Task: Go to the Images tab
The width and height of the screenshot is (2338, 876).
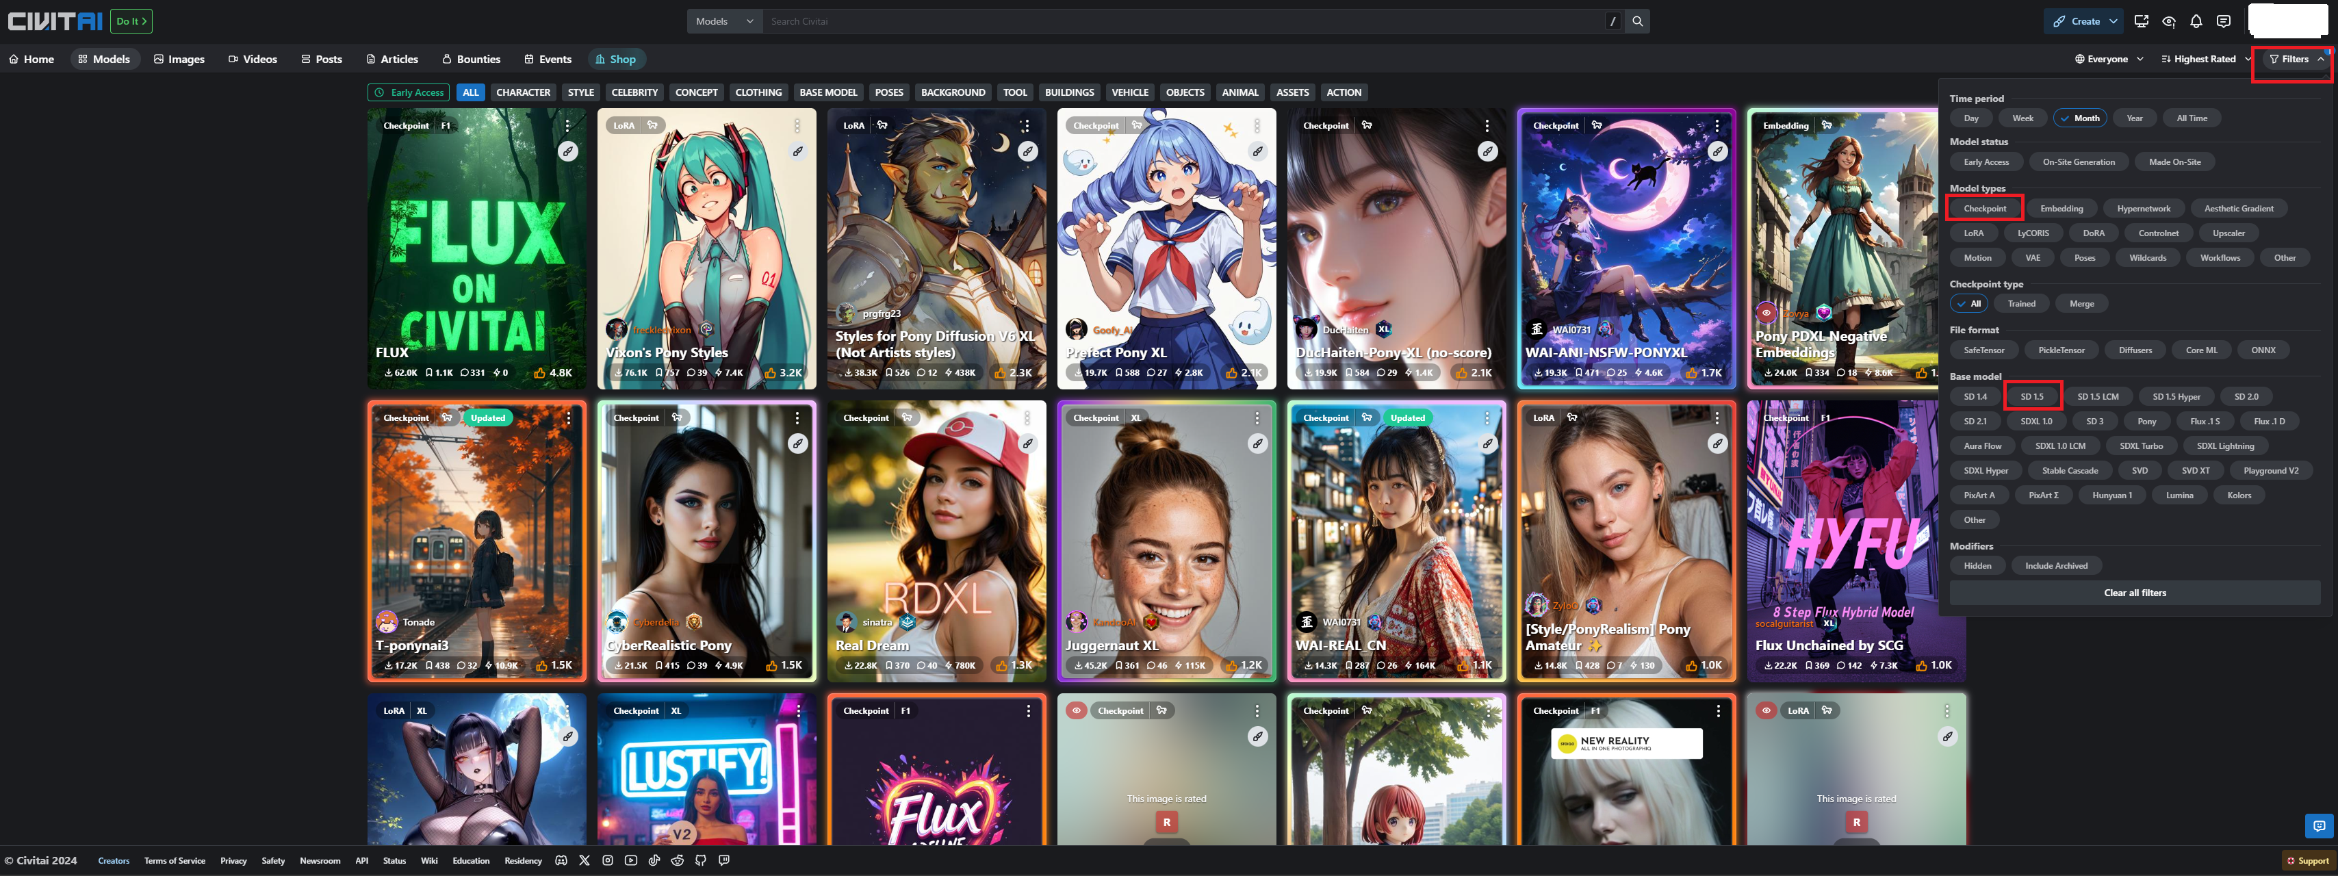Action: [x=179, y=59]
